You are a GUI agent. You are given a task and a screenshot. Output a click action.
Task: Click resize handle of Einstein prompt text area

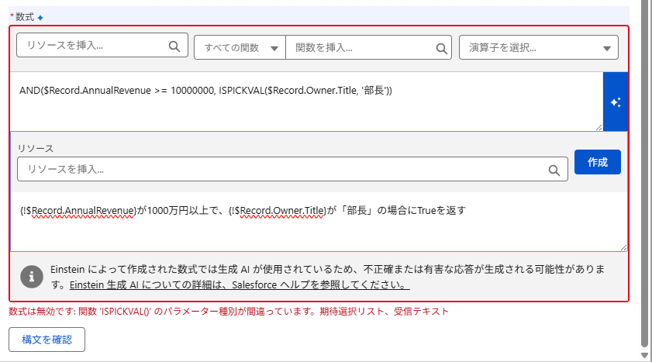pos(623,247)
